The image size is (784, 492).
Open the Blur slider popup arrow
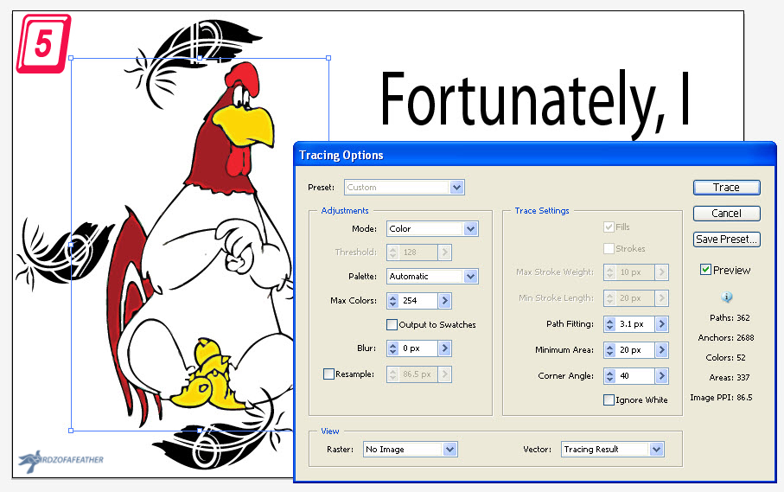[x=445, y=348]
